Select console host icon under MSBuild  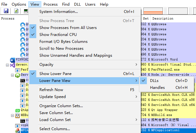pos(23,121)
